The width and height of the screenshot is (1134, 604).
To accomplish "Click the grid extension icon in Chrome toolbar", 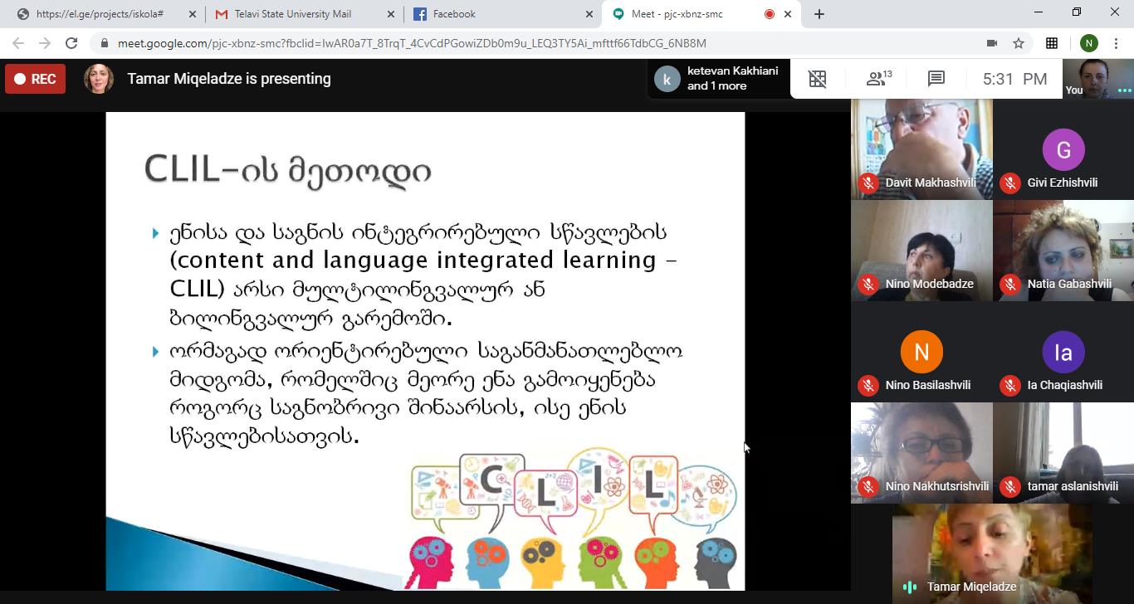I will point(1052,43).
